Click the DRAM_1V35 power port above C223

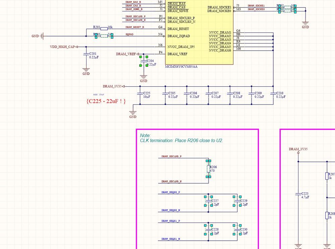(298, 150)
